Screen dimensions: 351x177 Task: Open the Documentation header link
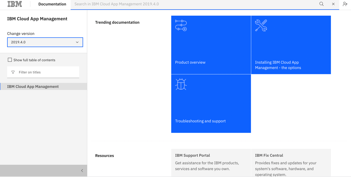[52, 4]
